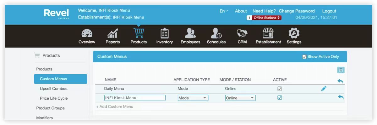Click Need Help? link
Image resolution: width=377 pixels, height=125 pixels.
coord(264,11)
